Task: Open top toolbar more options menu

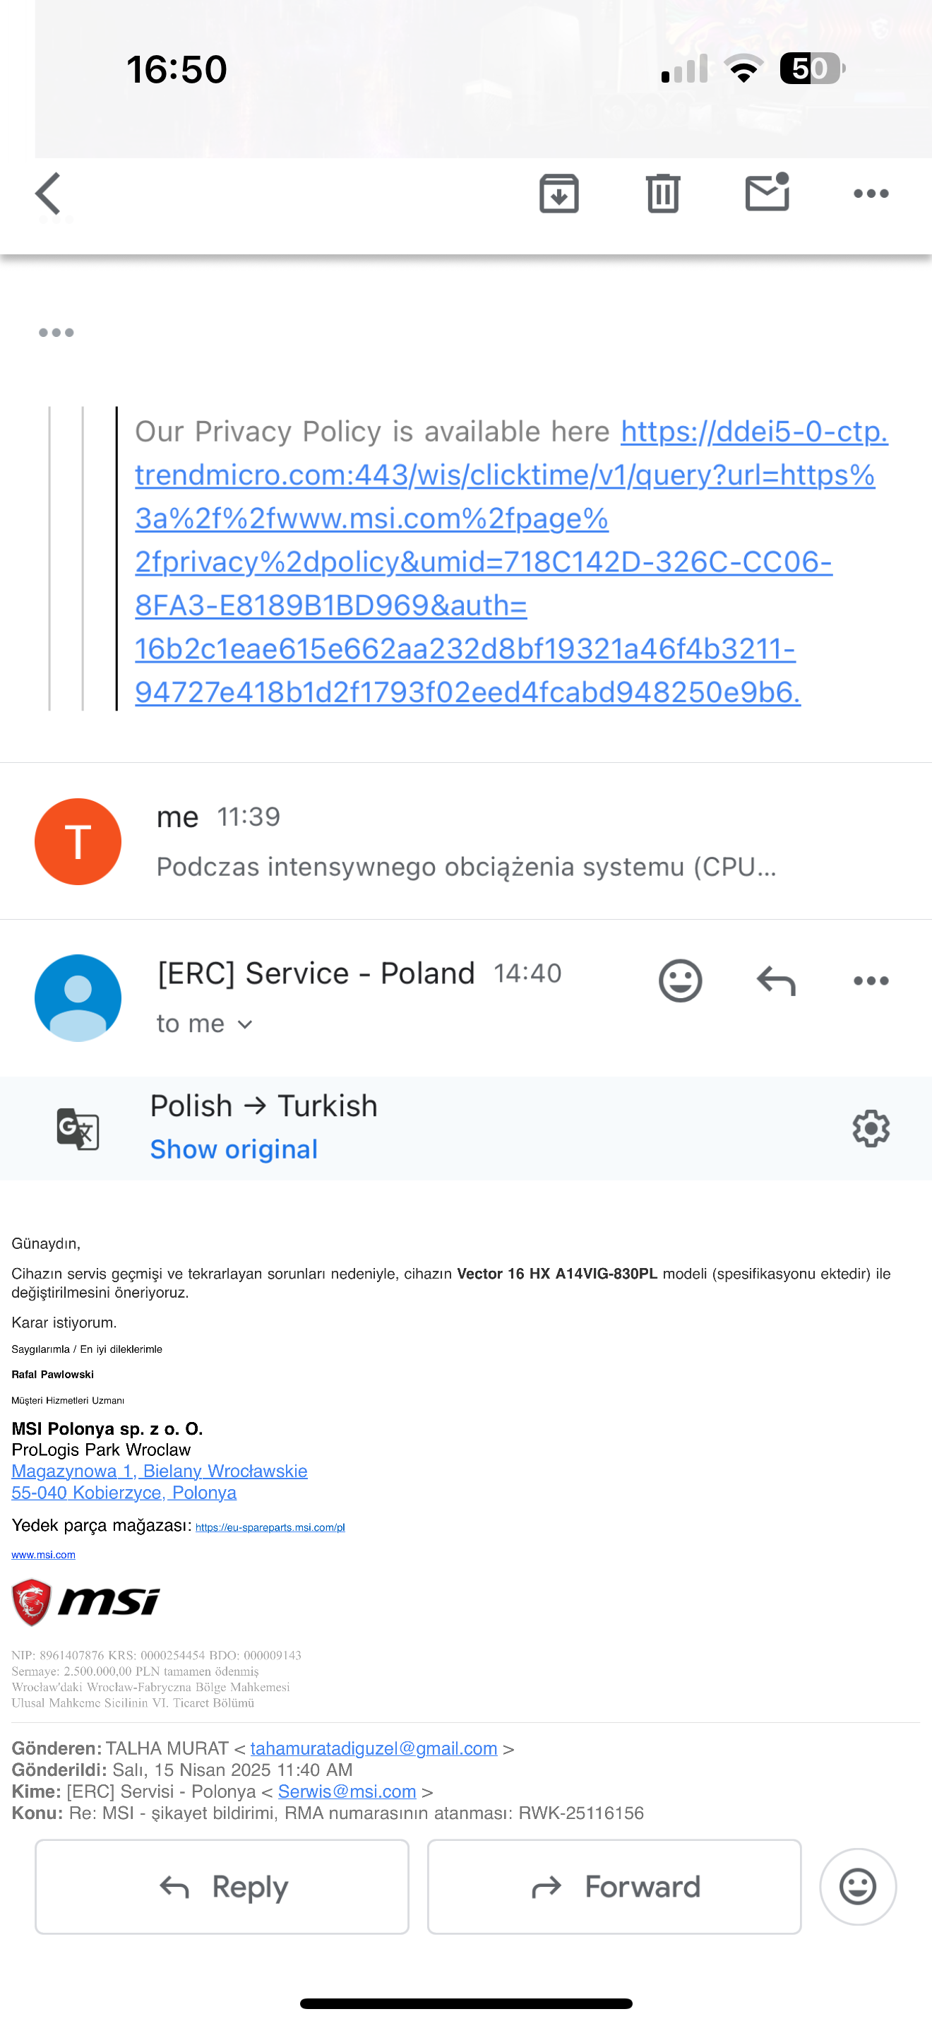Action: click(871, 194)
